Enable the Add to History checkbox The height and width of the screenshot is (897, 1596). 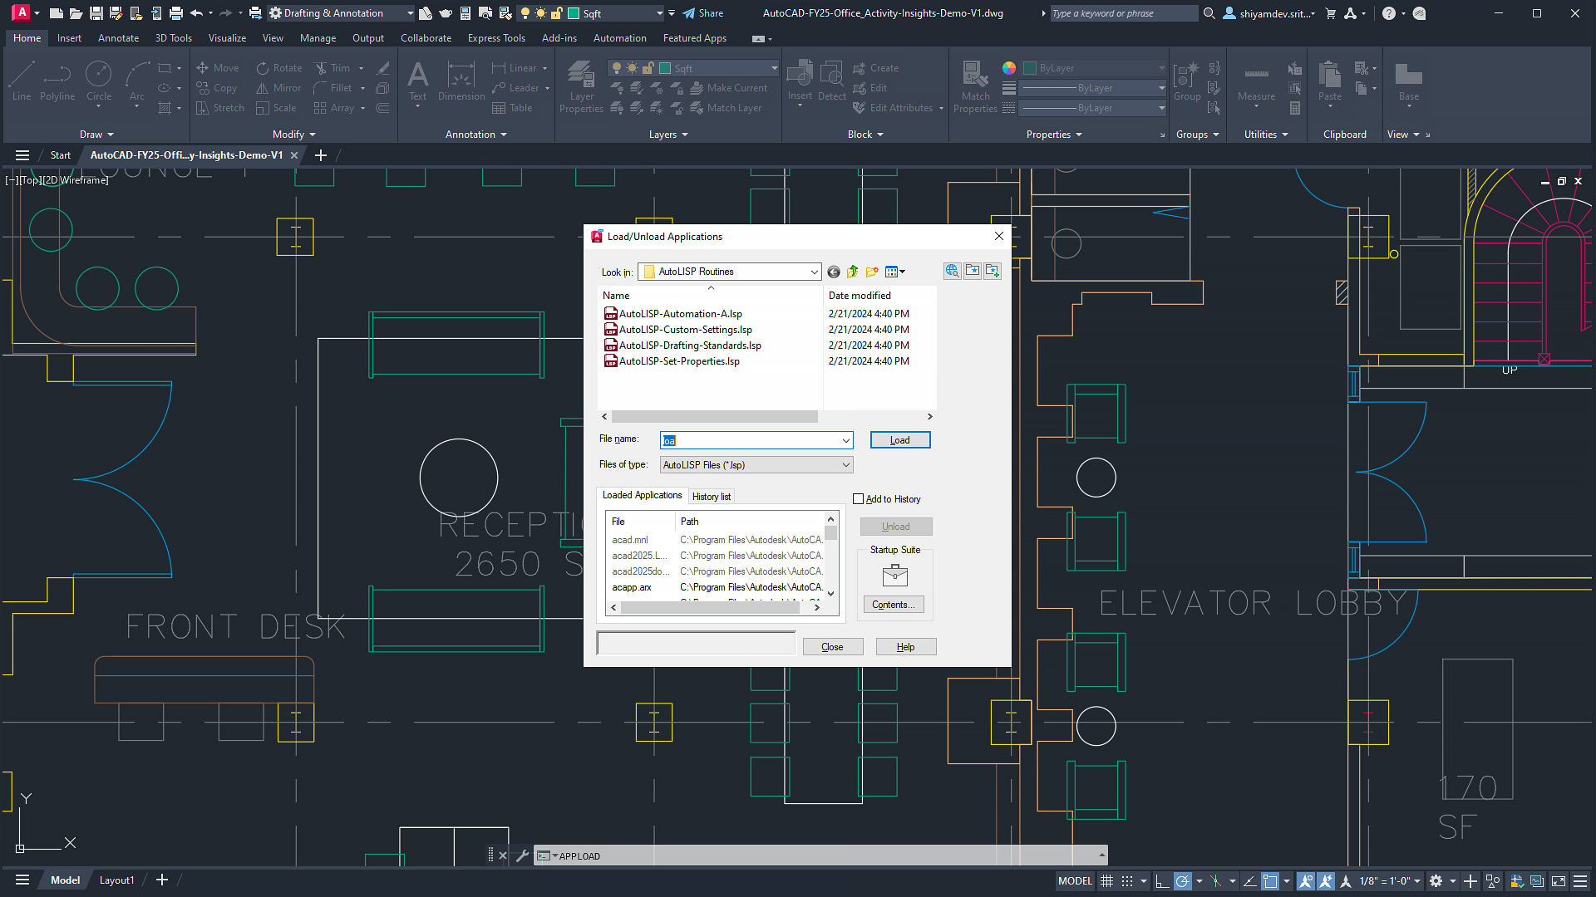point(860,498)
